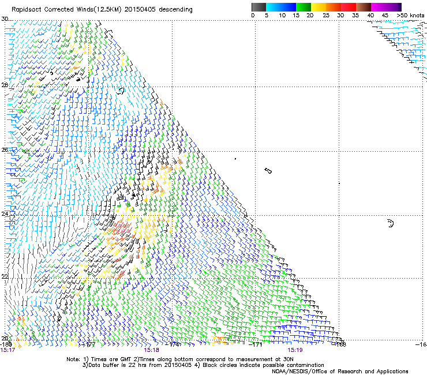Pick the red 30–35 knots legend segment
The image size is (427, 375).
click(349, 7)
